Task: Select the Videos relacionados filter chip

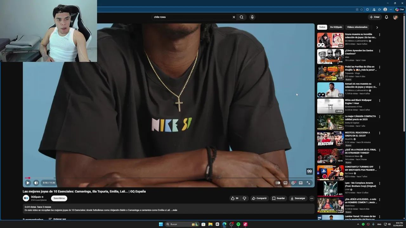Action: coord(357,27)
